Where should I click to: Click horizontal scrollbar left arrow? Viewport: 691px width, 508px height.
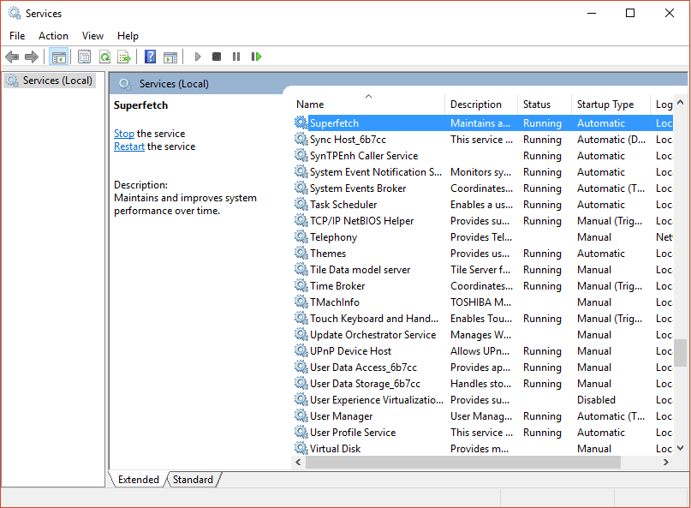click(298, 462)
